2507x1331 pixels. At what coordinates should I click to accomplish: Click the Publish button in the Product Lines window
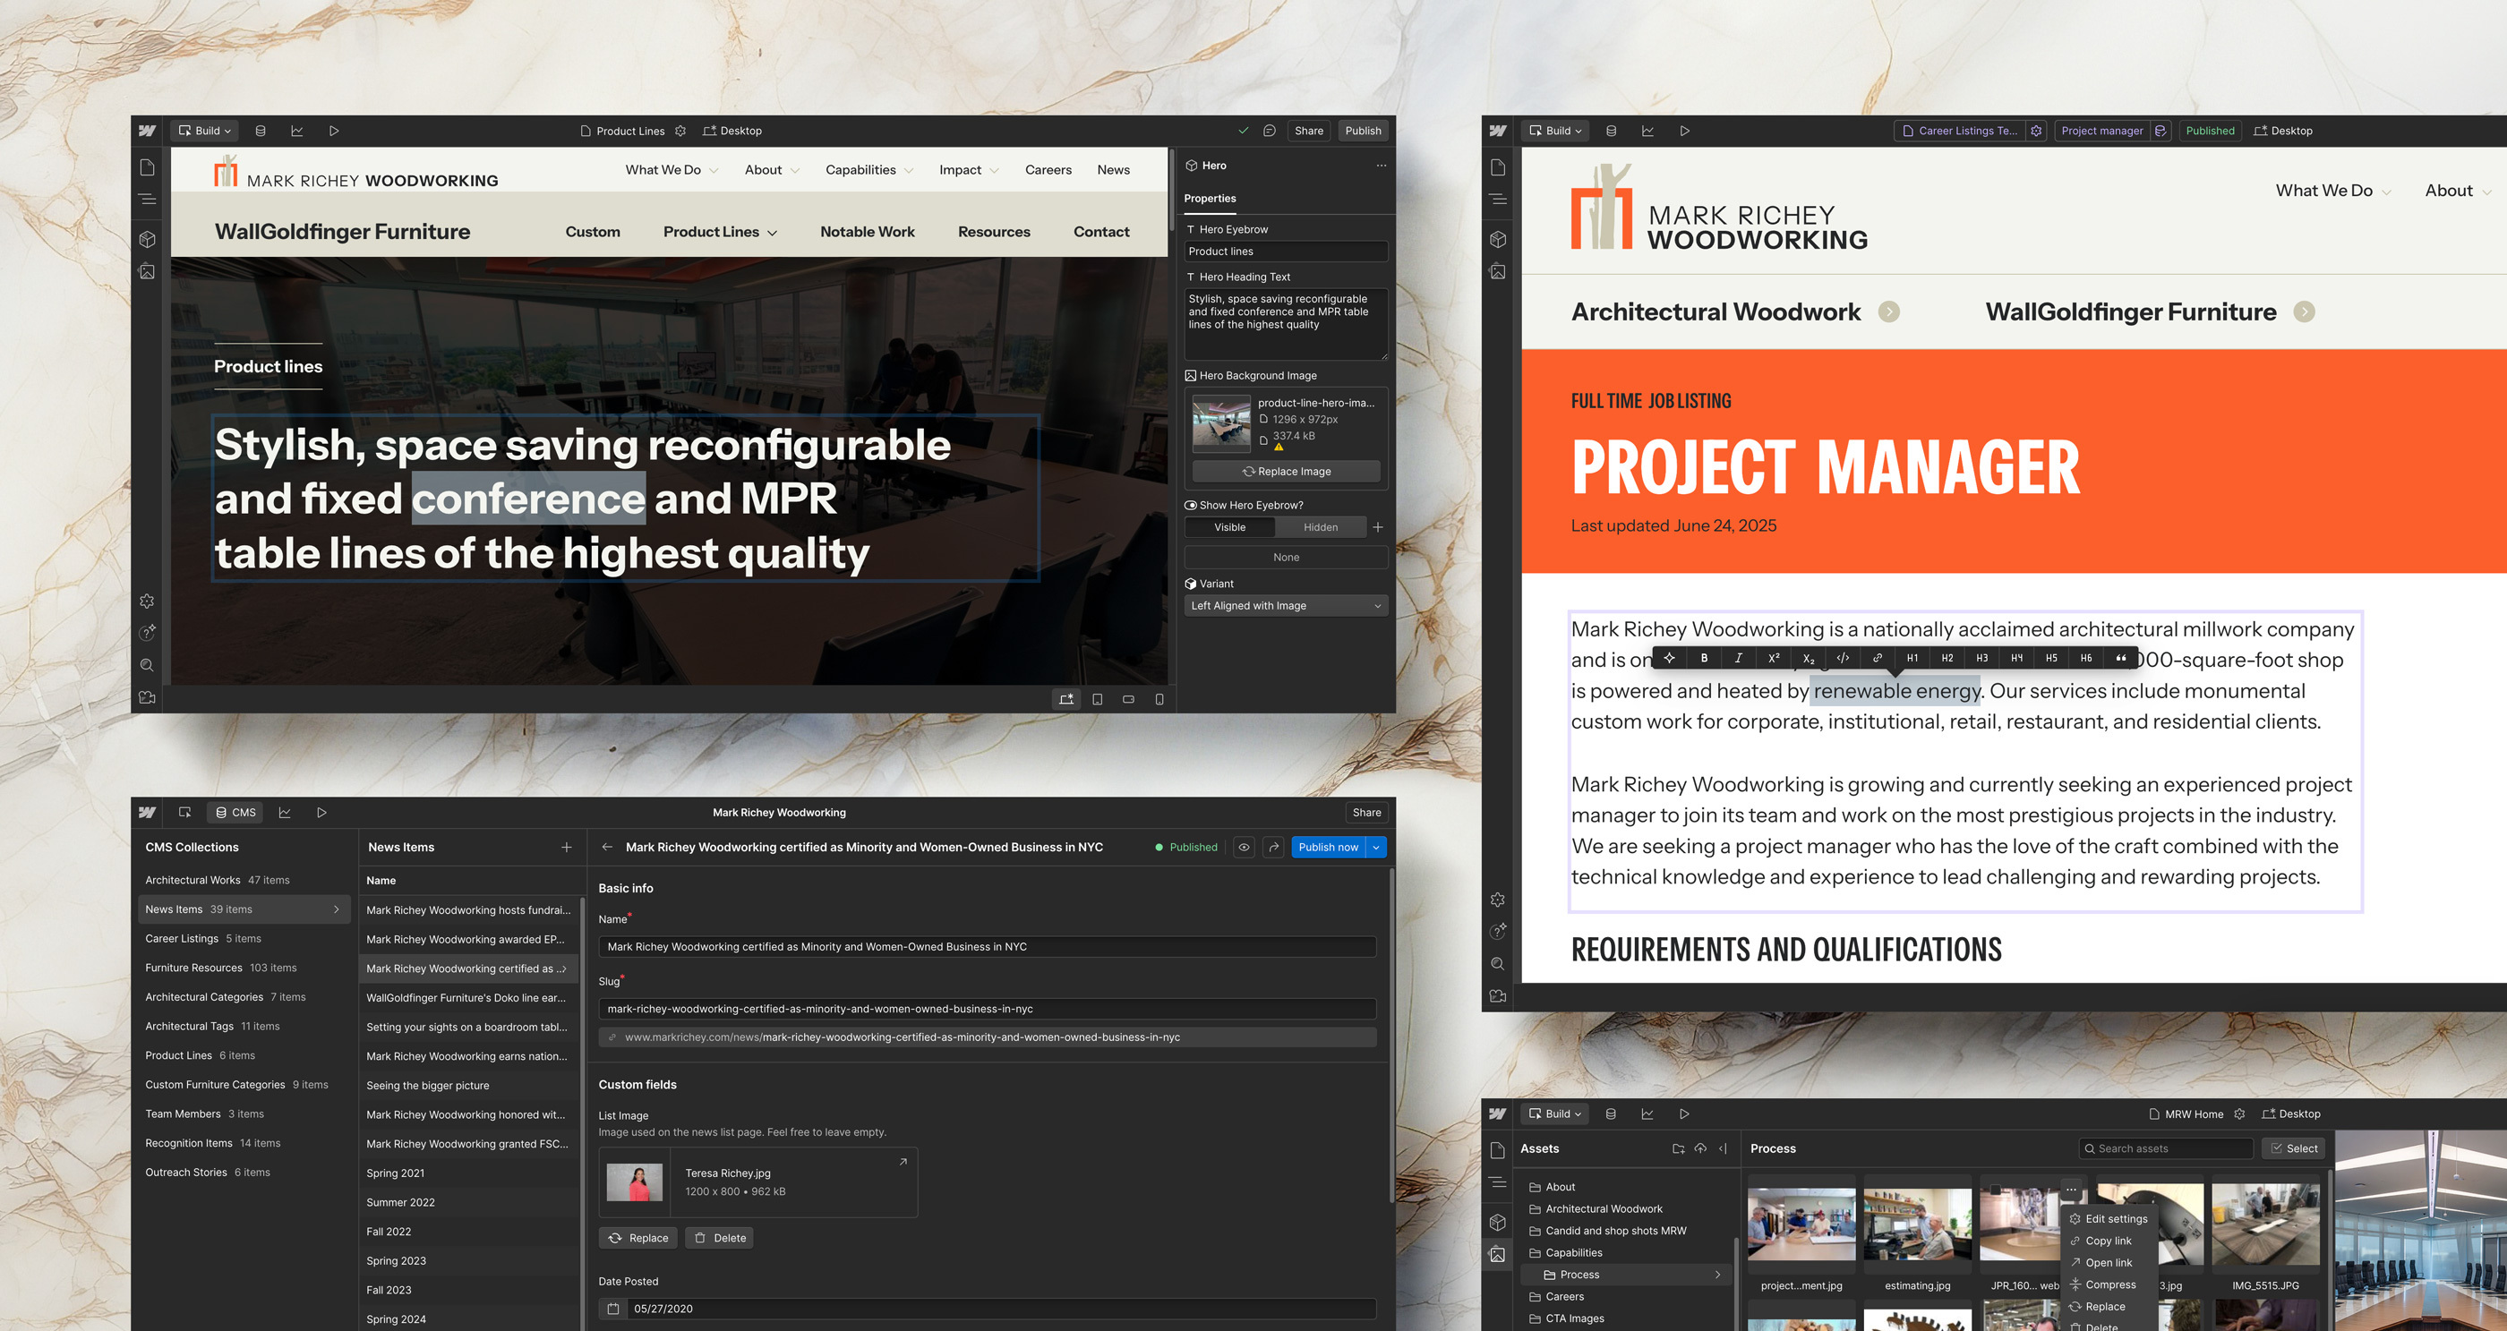1363,131
